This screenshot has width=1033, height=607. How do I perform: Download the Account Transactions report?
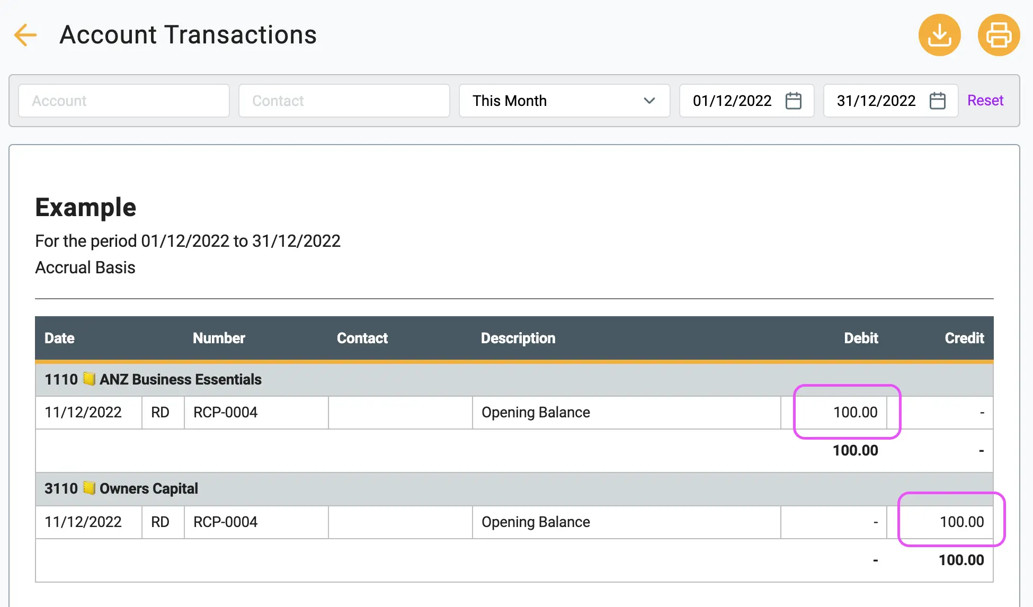coord(939,35)
